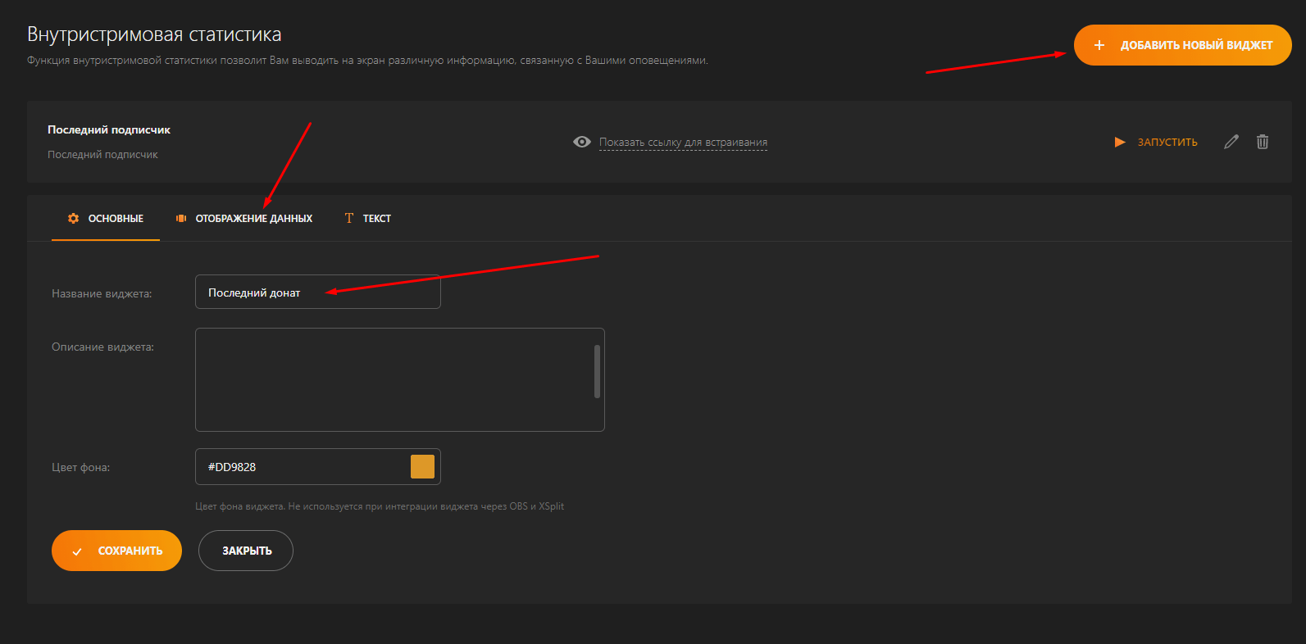Switch to Отображение данных tab
This screenshot has height=644, width=1306.
[x=244, y=219]
